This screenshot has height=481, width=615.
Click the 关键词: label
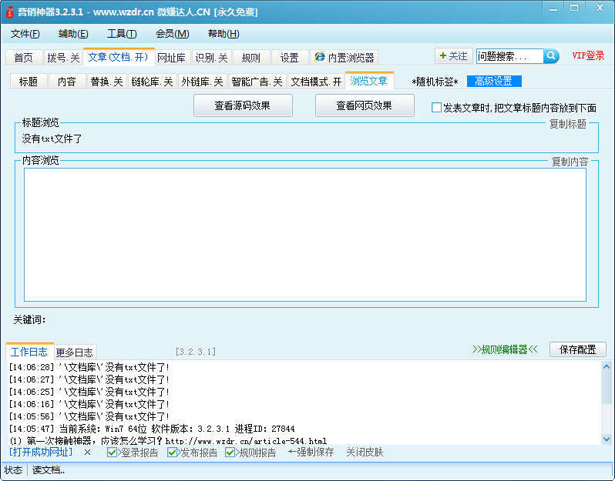(x=29, y=320)
